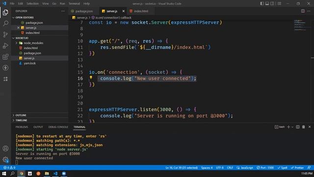Close the server.js editor tab

pyautogui.click(x=123, y=11)
